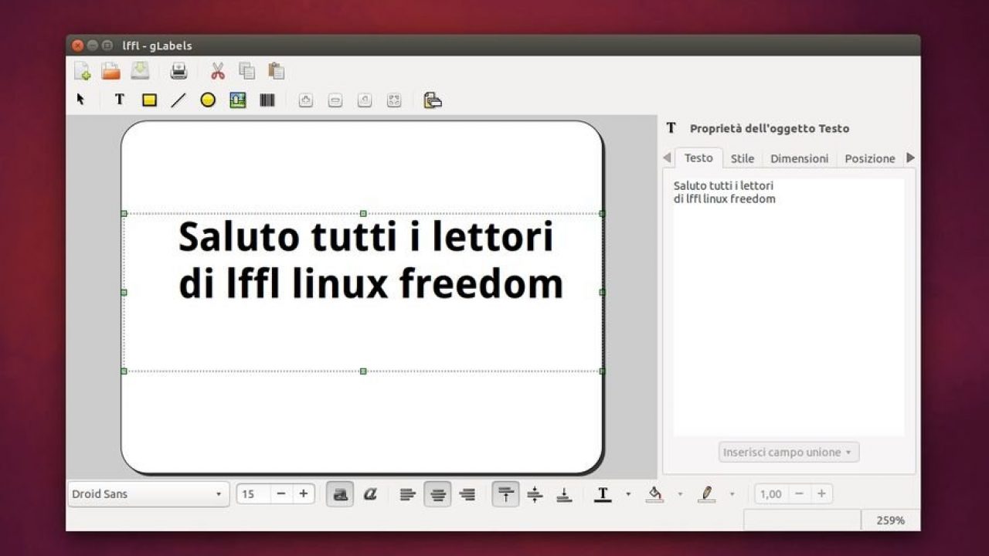Open the Print dialog with the printer icon
This screenshot has height=556, width=989.
pos(178,69)
